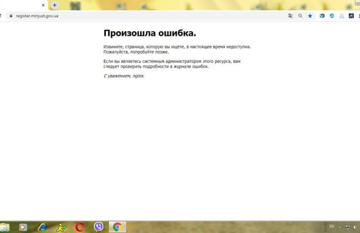Show hidden tray icons with the arrow
This screenshot has height=233, width=360.
click(x=340, y=227)
